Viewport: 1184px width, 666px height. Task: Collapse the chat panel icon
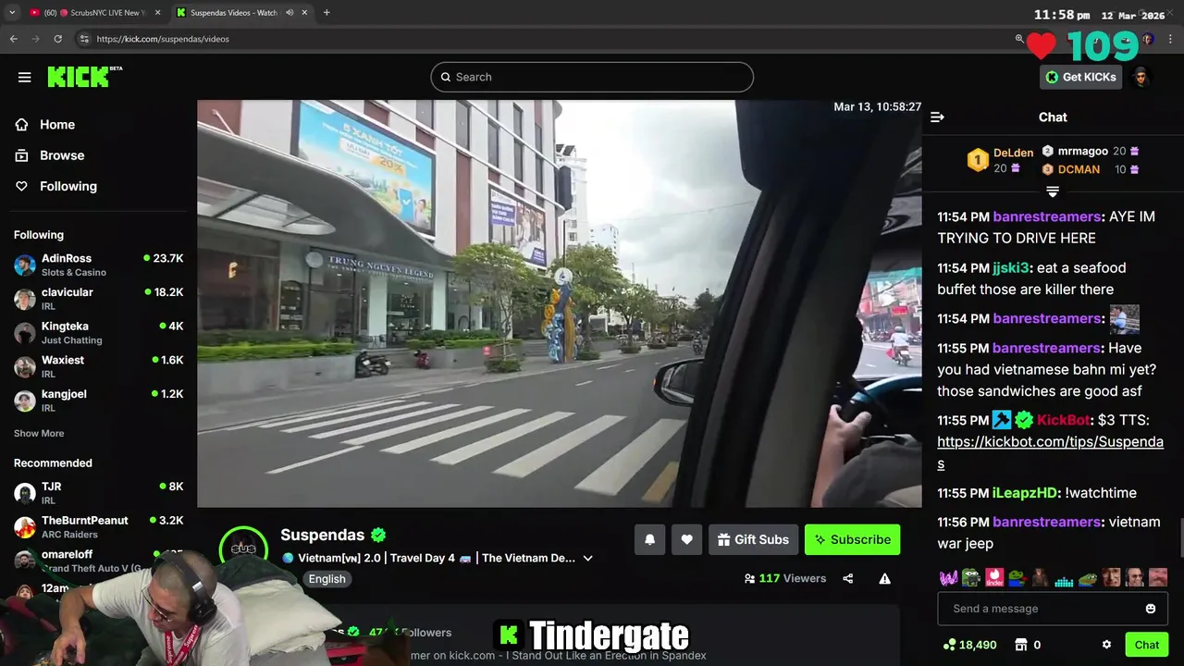tap(937, 117)
